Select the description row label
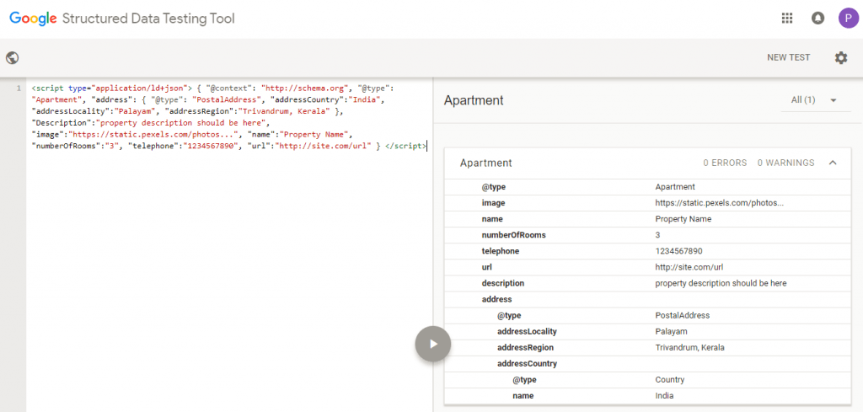Viewport: 863px width, 412px height. [502, 283]
